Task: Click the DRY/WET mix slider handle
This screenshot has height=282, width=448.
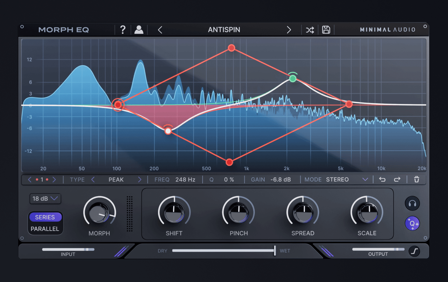Action: [275, 251]
